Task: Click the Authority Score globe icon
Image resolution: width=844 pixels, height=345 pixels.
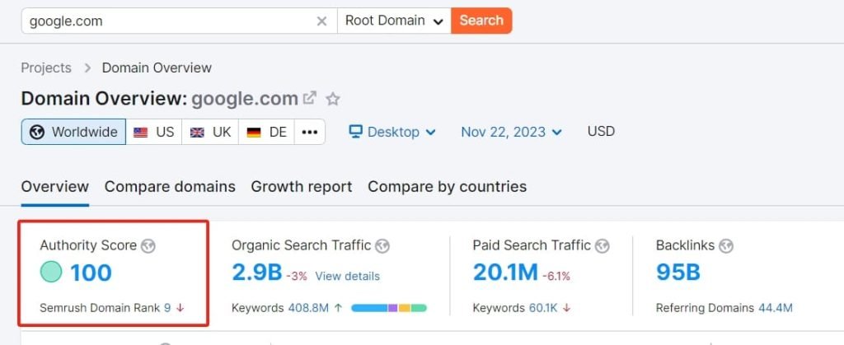Action: [148, 246]
